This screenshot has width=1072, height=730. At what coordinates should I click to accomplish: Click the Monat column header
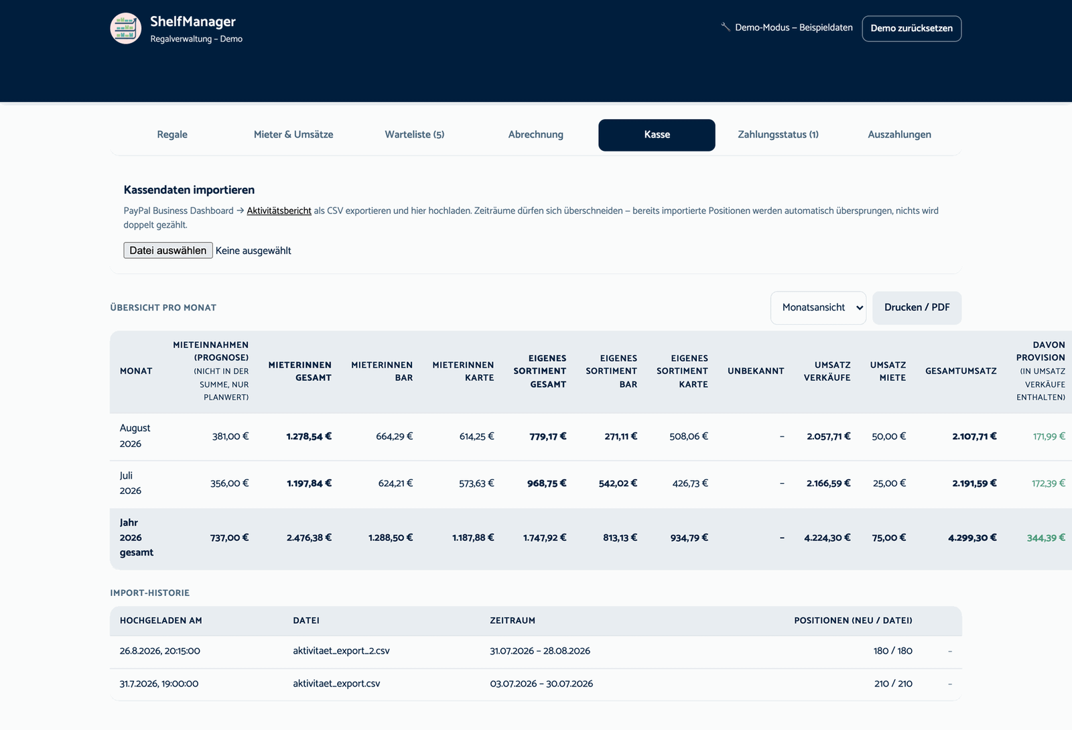(x=136, y=371)
